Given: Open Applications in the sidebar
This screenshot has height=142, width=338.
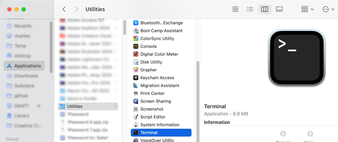Looking at the screenshot, I should 24,66.
